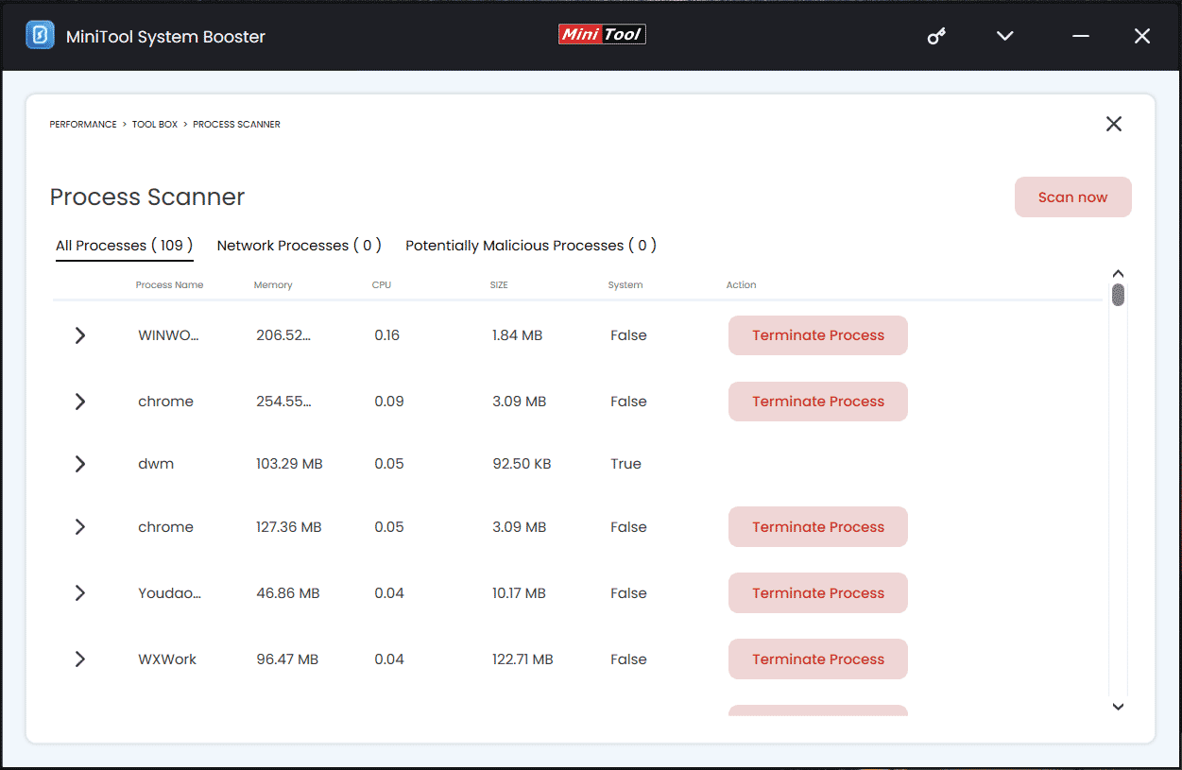The height and width of the screenshot is (770, 1182).
Task: Terminate the chrome process using 254.55 memory
Action: (818, 402)
